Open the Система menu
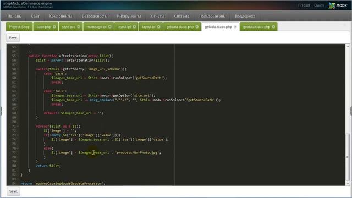Screen dimensions: 352x198 tap(182, 16)
